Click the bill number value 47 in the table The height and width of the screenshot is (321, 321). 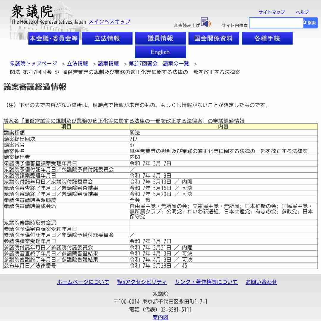point(132,145)
